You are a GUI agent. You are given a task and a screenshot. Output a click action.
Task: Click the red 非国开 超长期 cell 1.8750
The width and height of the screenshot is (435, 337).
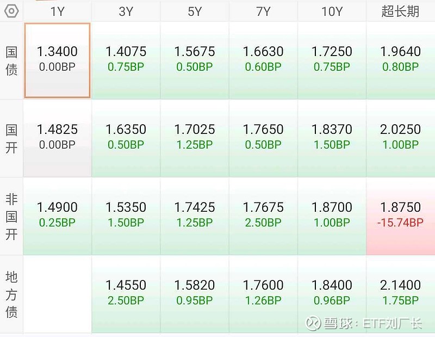click(x=401, y=216)
